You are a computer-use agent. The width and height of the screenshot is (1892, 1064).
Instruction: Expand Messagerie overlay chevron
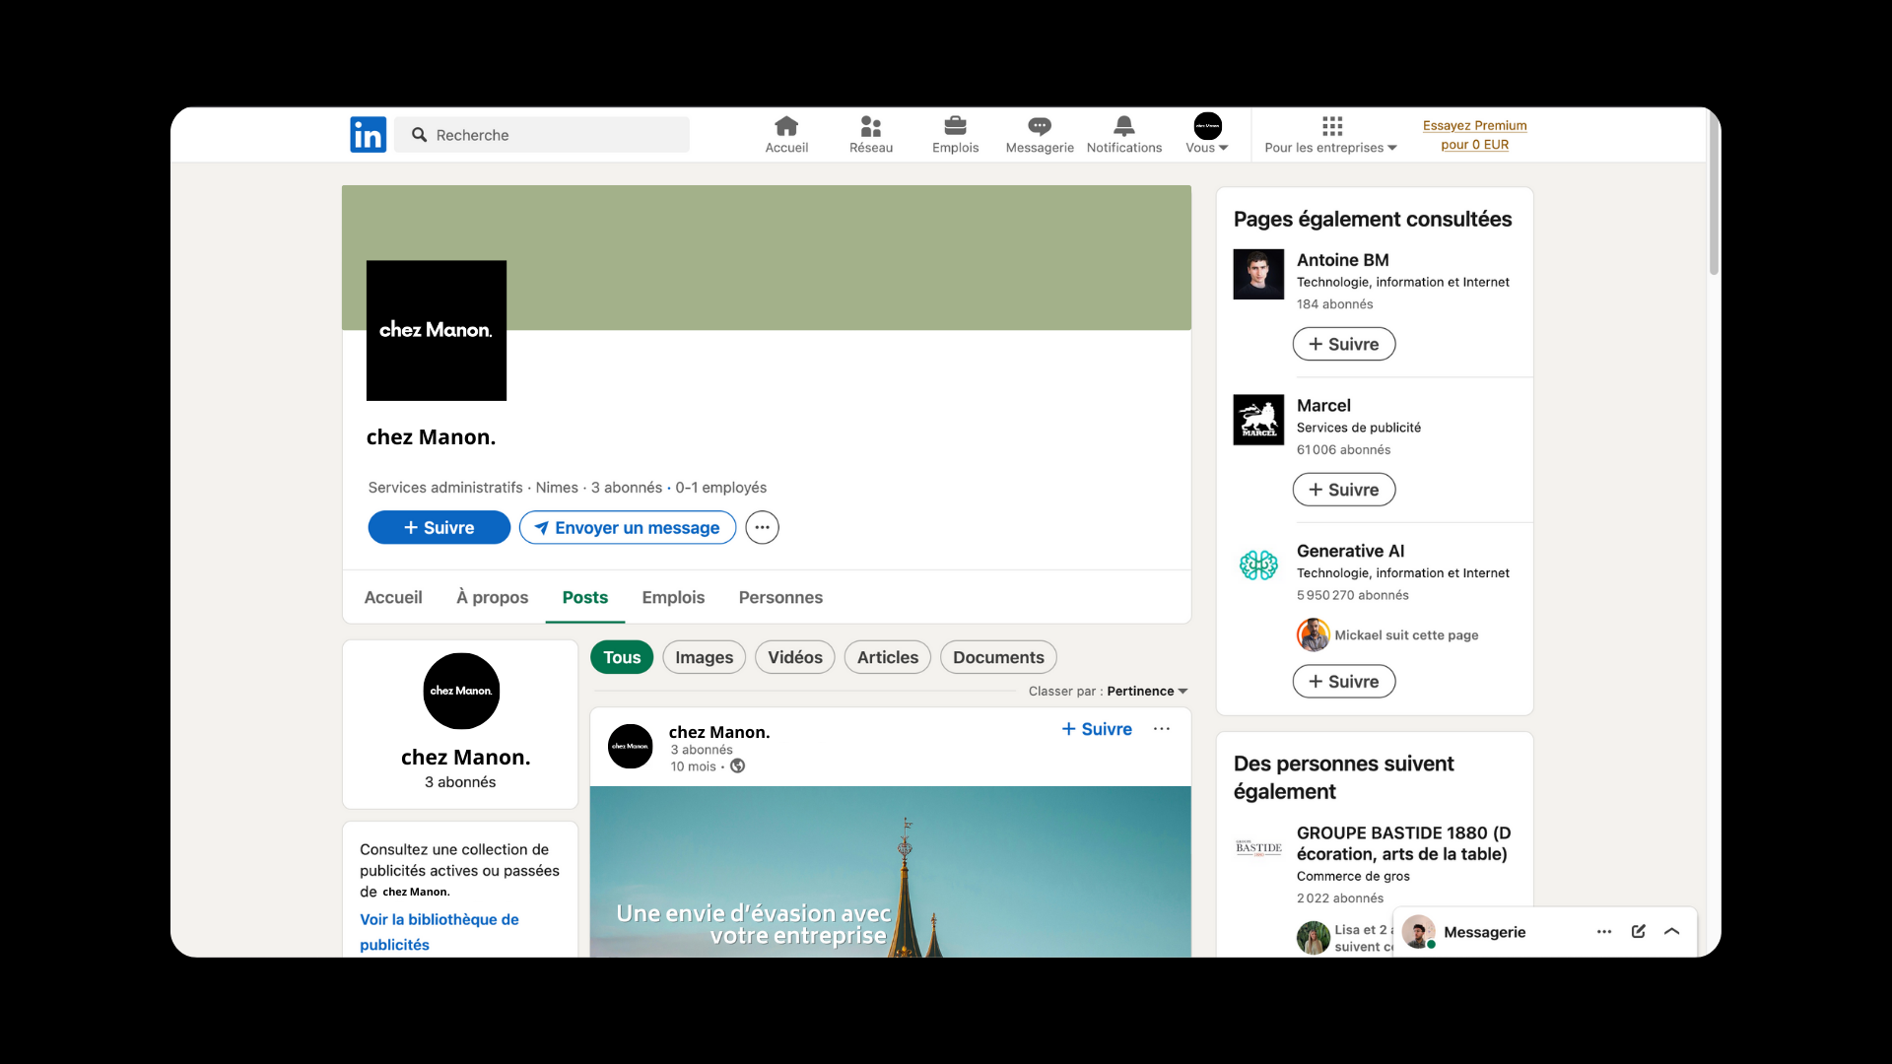(x=1671, y=931)
